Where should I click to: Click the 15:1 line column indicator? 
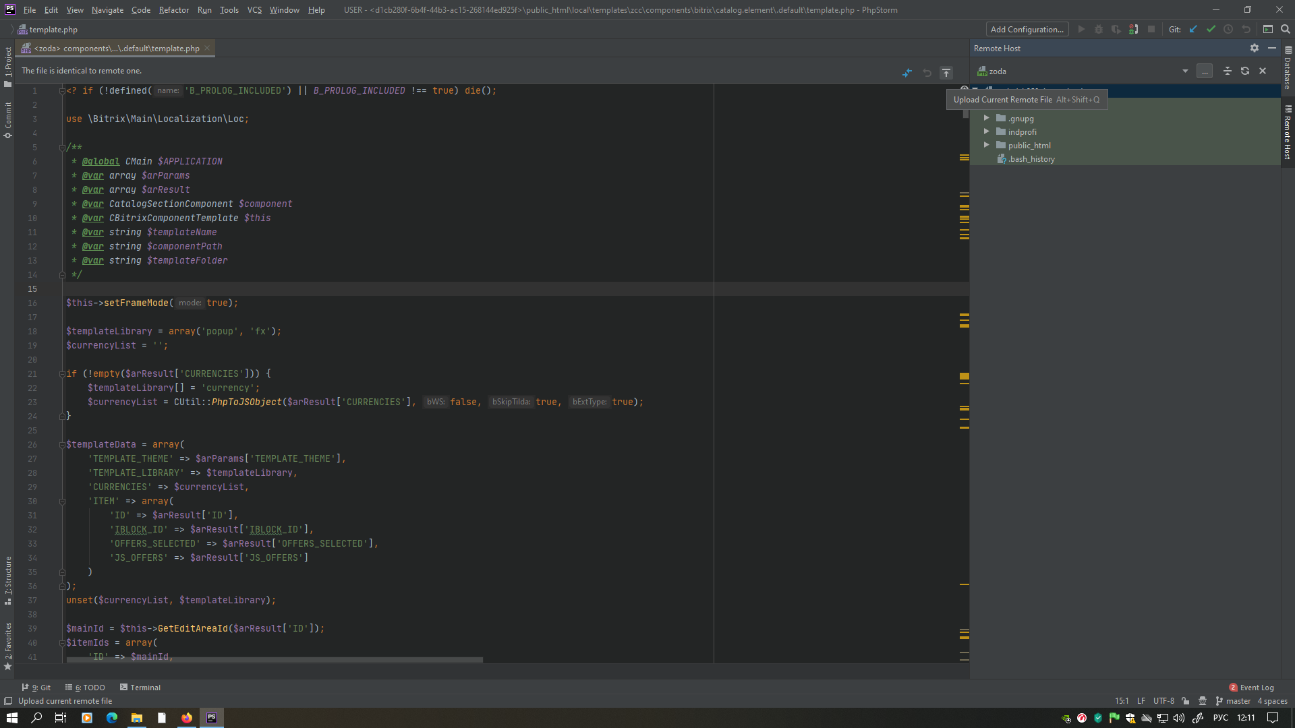tap(1122, 701)
